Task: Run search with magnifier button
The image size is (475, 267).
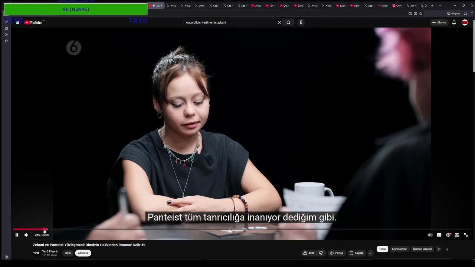Action: [x=288, y=22]
